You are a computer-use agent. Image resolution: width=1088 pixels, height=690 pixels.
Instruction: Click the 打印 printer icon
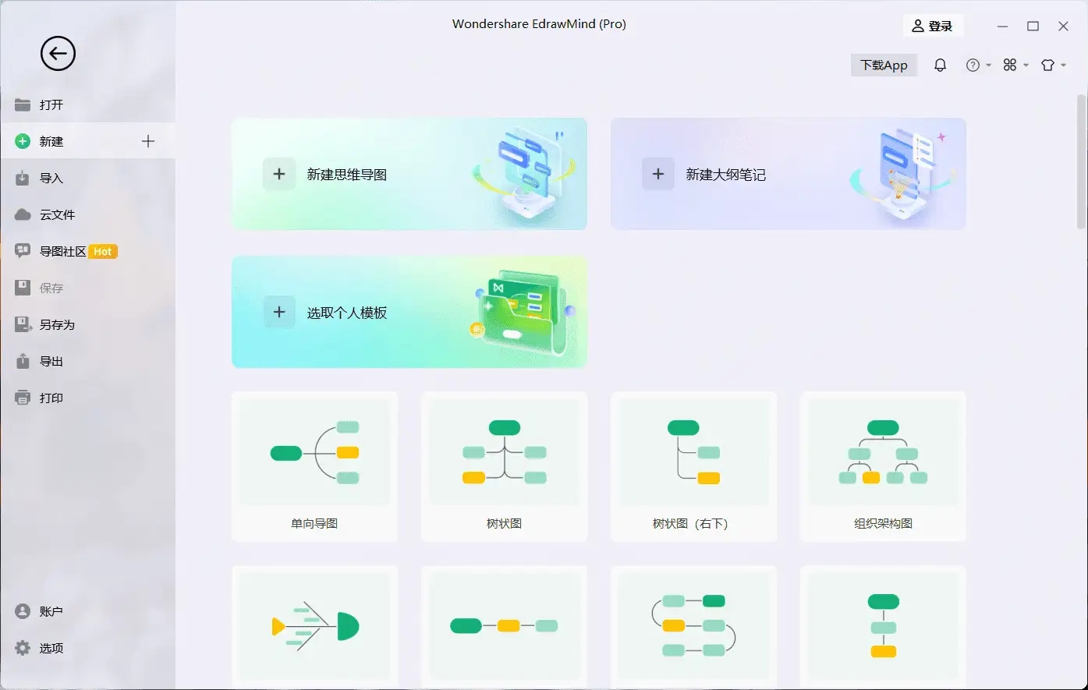pos(23,398)
